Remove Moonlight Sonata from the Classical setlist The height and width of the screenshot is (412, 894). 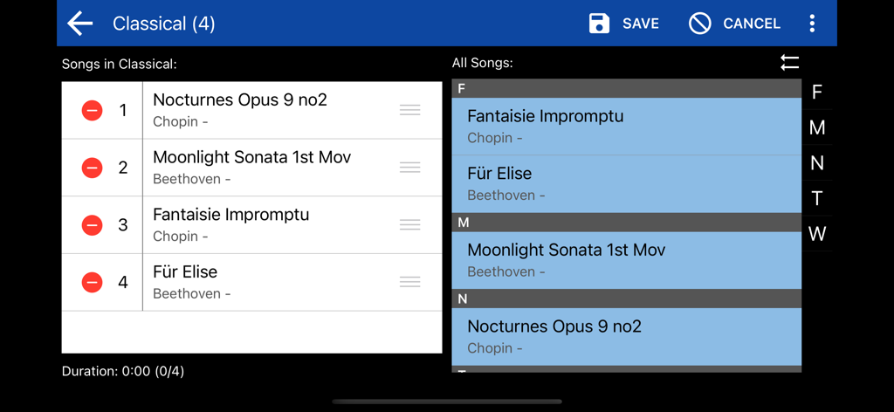point(92,168)
